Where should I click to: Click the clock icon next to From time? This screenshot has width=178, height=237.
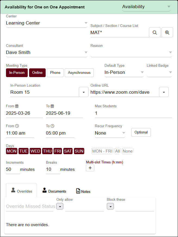tap(17, 126)
